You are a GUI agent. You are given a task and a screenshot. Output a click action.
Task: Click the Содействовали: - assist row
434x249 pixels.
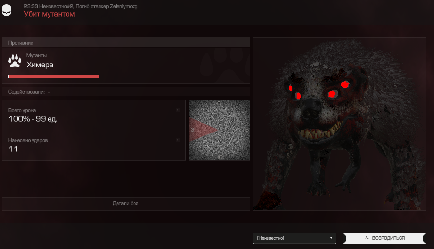point(126,92)
